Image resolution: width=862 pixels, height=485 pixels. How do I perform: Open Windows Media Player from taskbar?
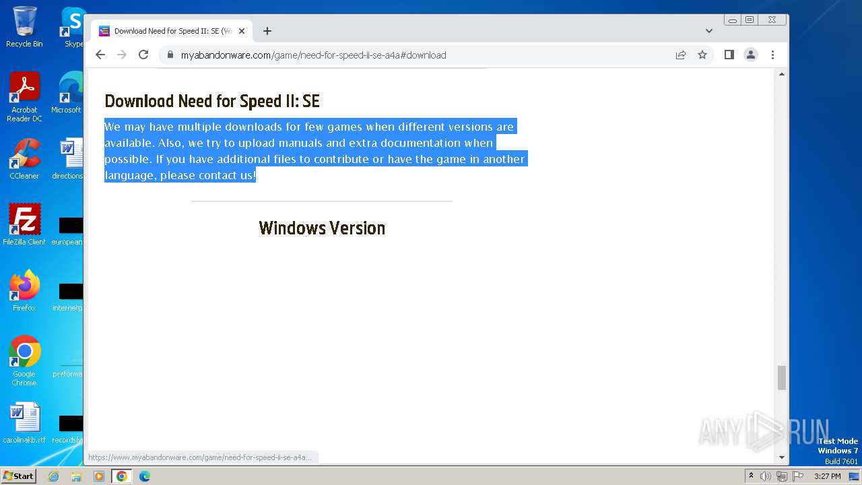99,476
